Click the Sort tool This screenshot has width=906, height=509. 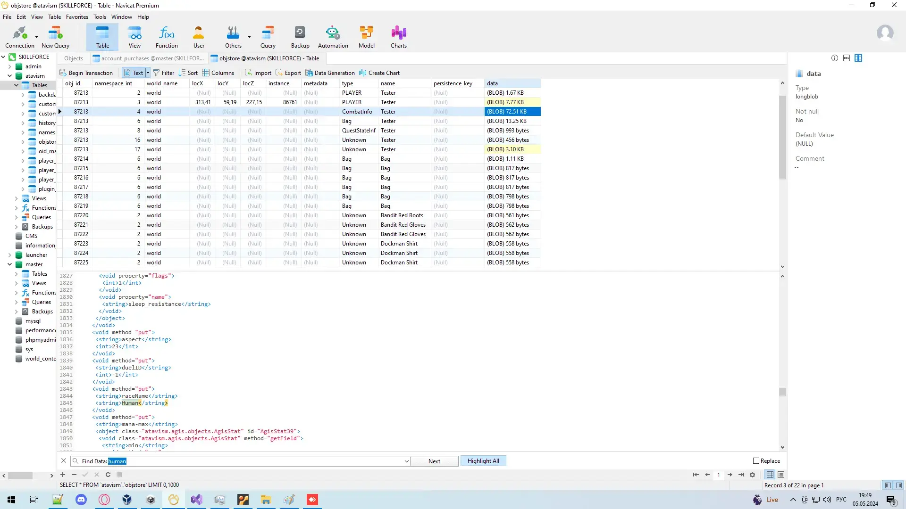(x=188, y=73)
